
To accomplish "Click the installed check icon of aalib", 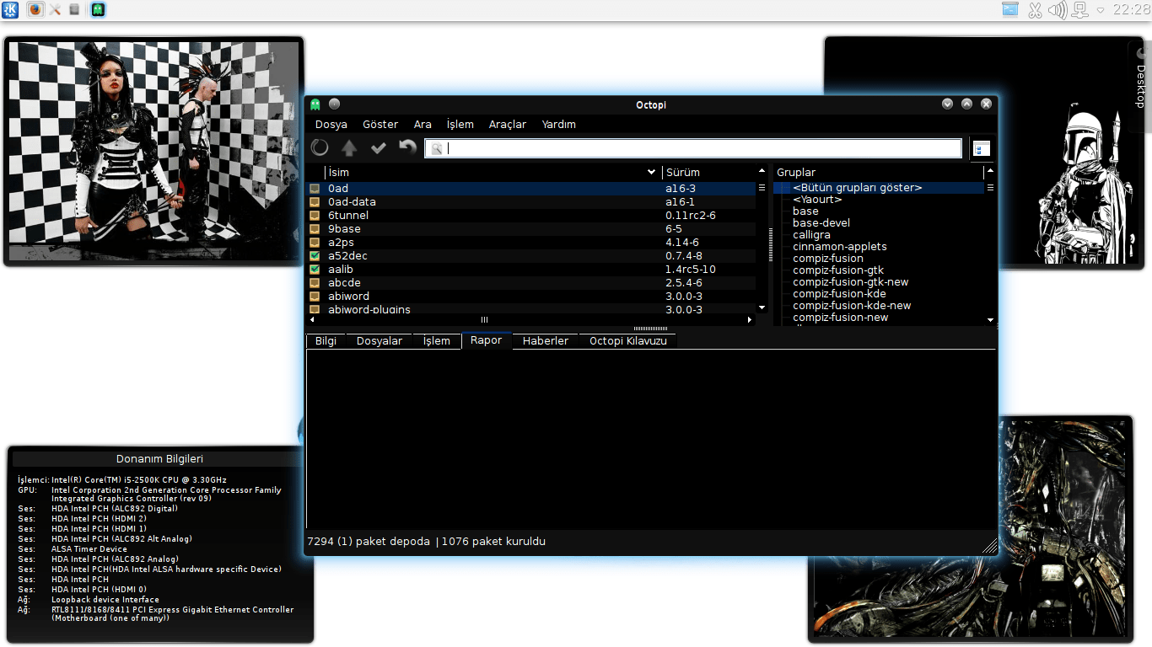I will pos(315,270).
